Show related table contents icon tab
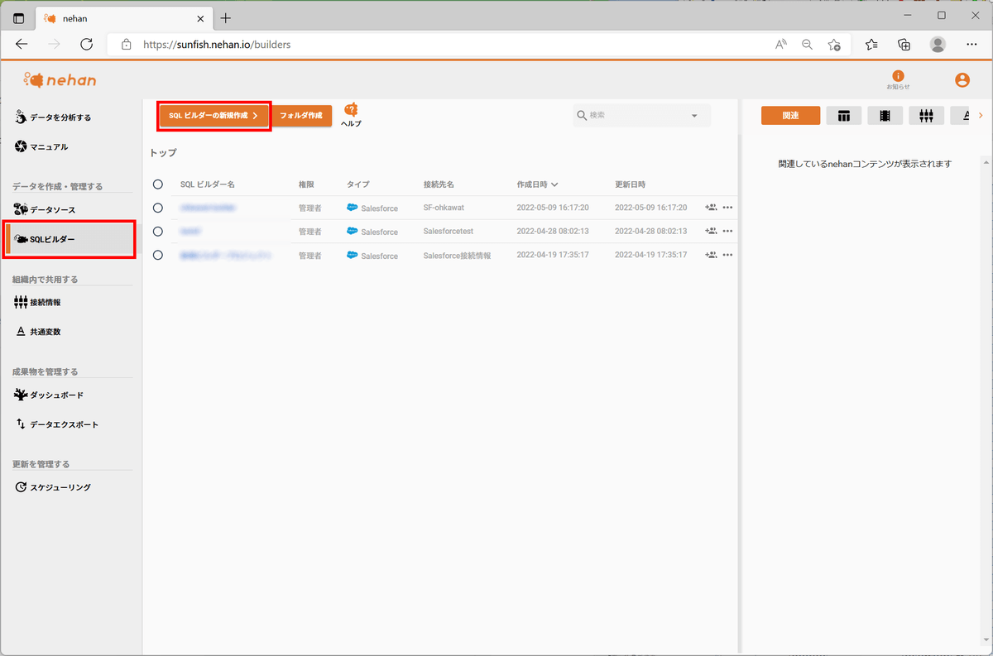Viewport: 993px width, 656px height. (x=844, y=116)
